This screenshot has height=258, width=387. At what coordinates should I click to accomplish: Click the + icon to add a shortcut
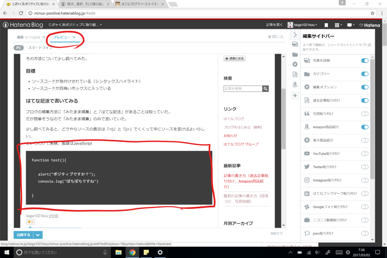(x=295, y=96)
